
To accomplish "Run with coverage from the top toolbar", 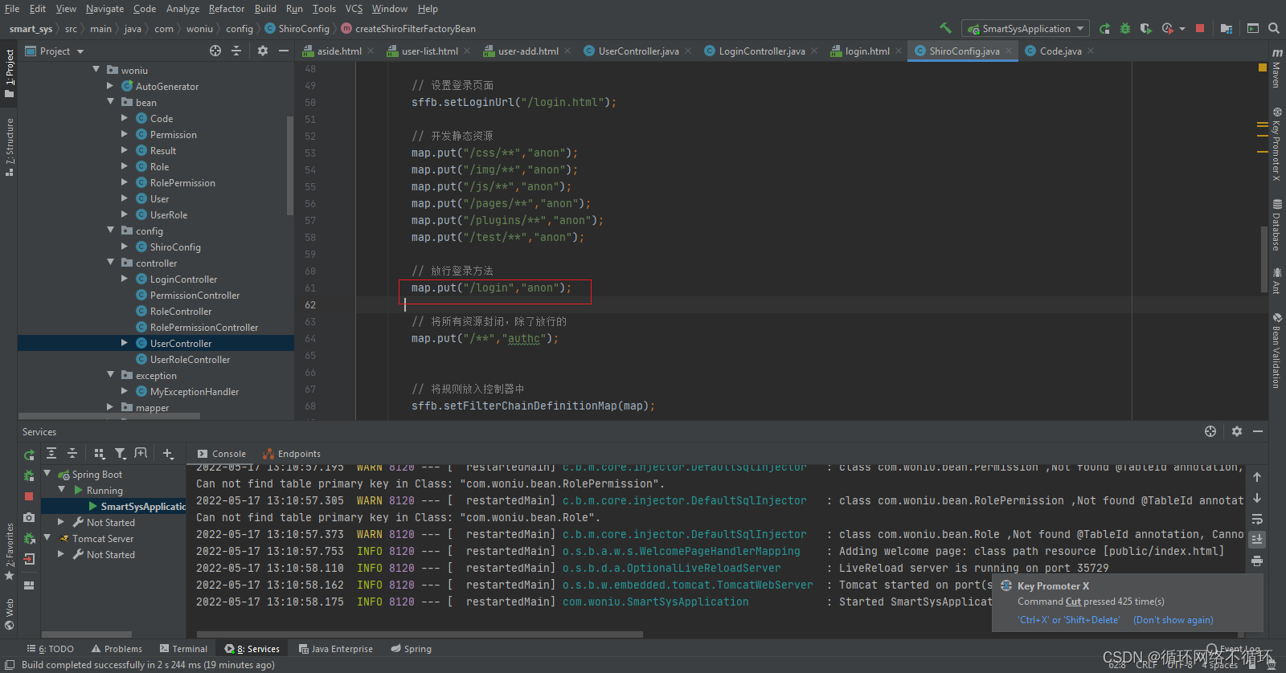I will click(1146, 28).
